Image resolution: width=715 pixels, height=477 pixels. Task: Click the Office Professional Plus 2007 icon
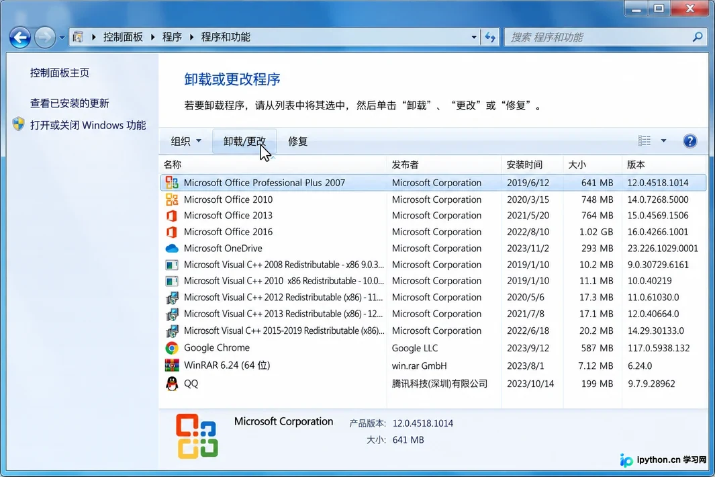tap(172, 183)
